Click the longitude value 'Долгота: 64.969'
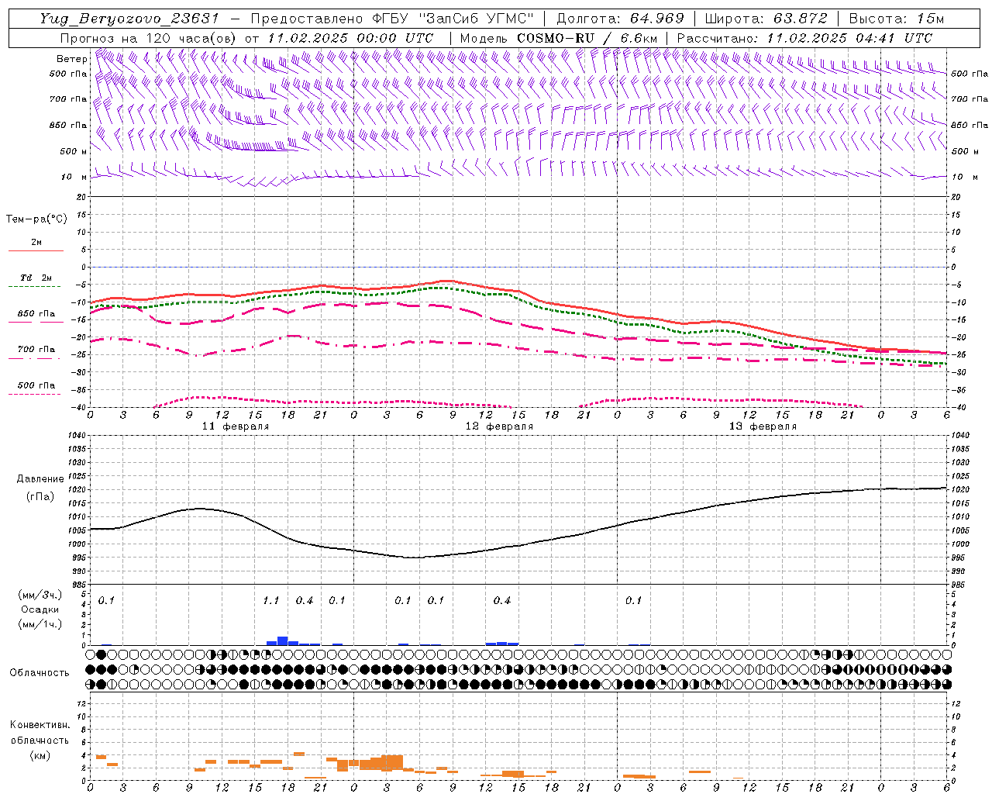 click(x=621, y=19)
